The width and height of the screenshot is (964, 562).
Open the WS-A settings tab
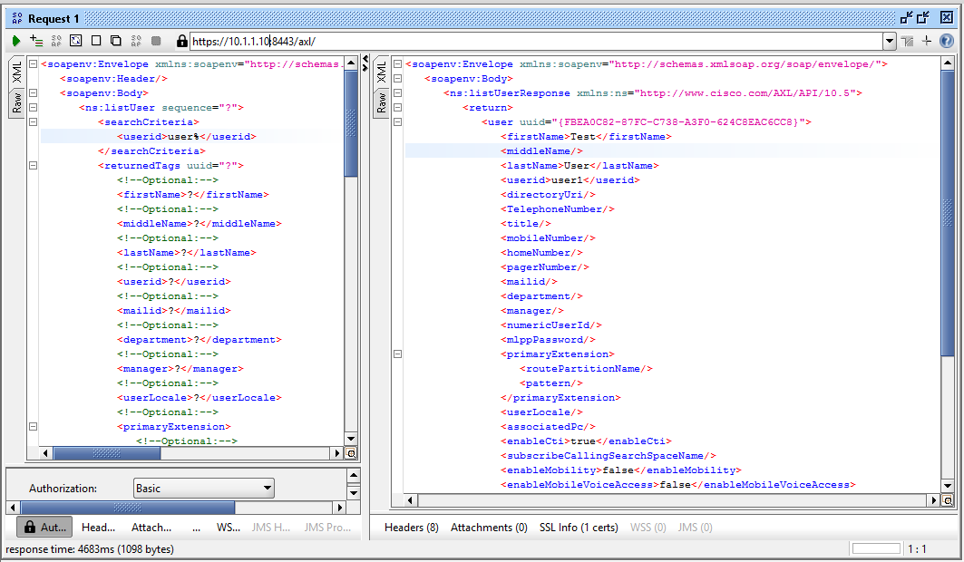228,527
